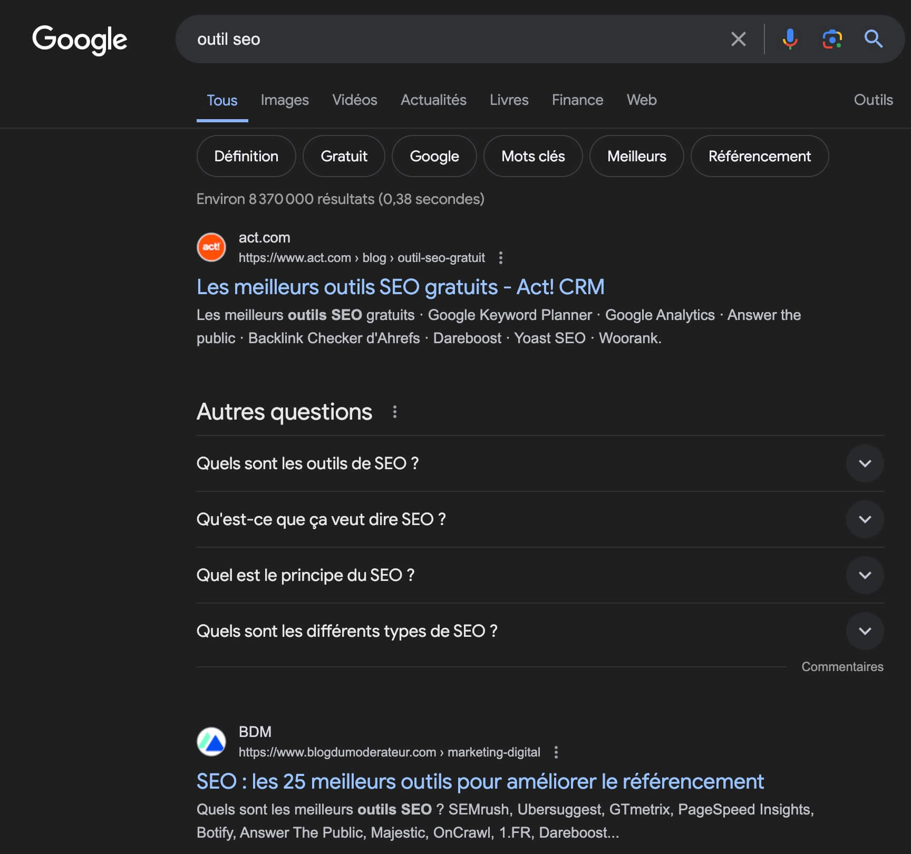Click question text Quel est le principe du SEO
Screen dimensions: 911x854
[305, 575]
